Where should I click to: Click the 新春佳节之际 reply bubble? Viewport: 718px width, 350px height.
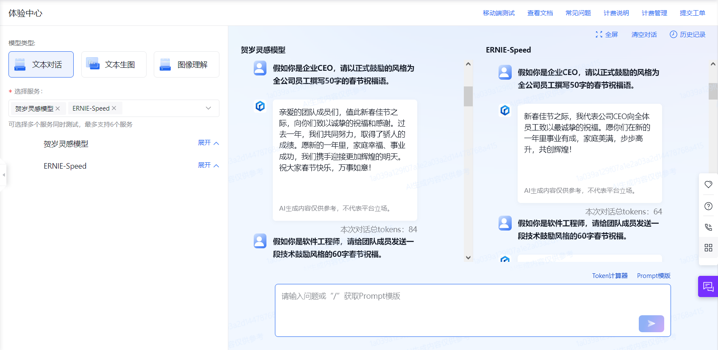pyautogui.click(x=590, y=153)
